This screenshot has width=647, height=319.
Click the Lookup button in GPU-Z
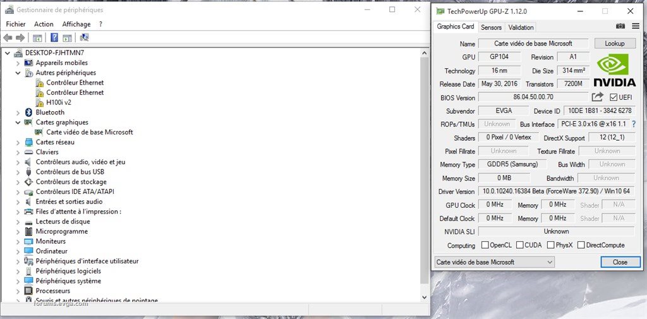(615, 44)
